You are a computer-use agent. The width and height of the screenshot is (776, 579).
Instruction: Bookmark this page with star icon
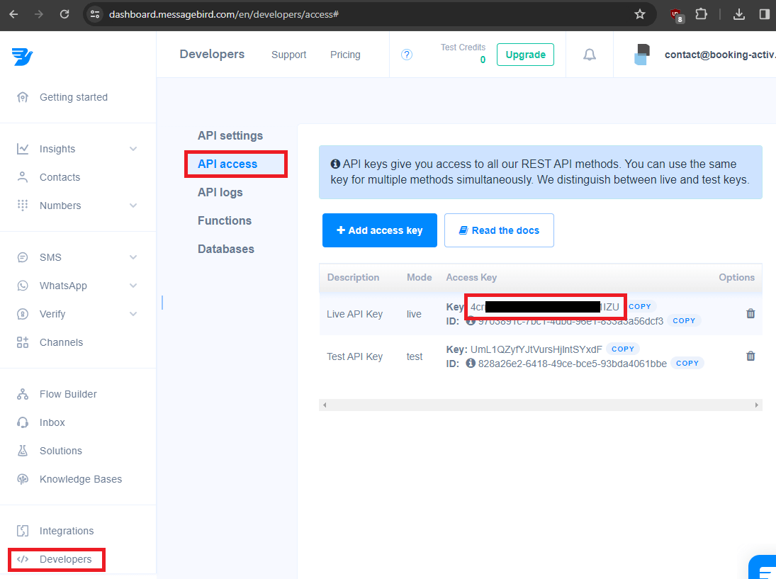[640, 14]
